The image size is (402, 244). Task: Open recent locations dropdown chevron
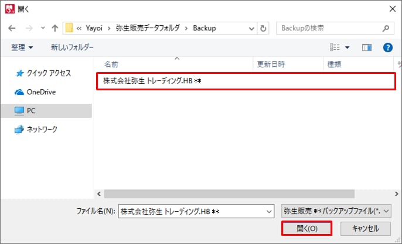43,28
